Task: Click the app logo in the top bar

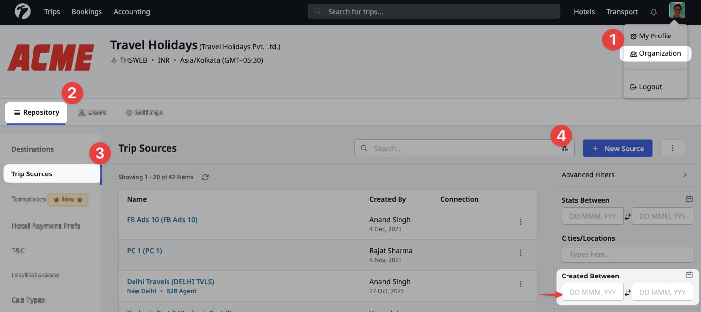Action: coord(23,11)
